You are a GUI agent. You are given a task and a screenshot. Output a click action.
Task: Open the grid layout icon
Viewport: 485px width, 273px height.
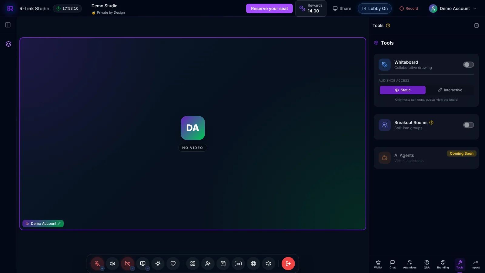[193, 264]
